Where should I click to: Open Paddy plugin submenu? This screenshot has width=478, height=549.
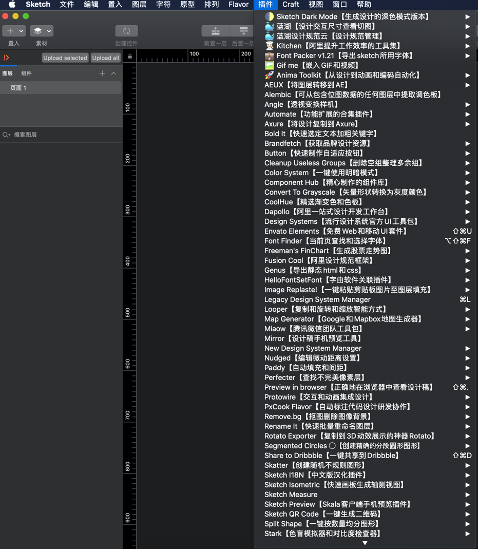click(x=366, y=368)
